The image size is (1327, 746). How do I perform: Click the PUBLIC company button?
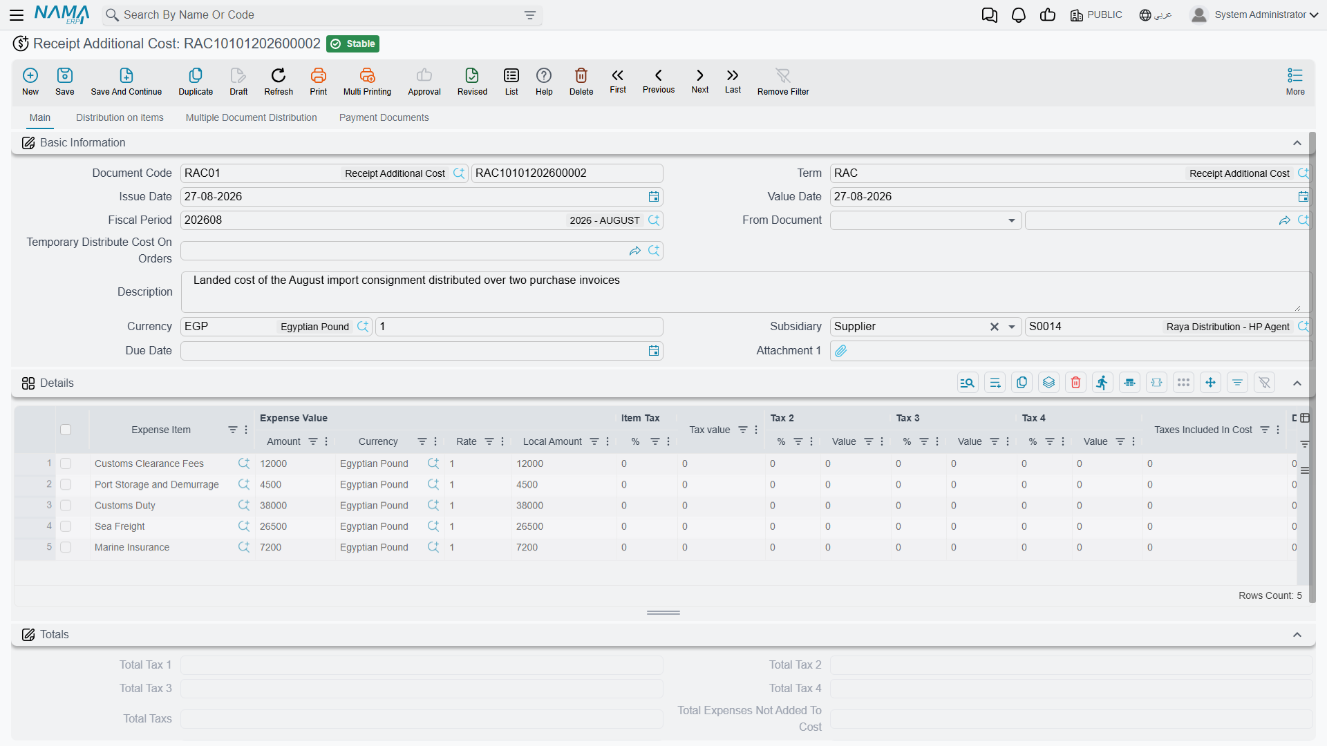pyautogui.click(x=1096, y=15)
